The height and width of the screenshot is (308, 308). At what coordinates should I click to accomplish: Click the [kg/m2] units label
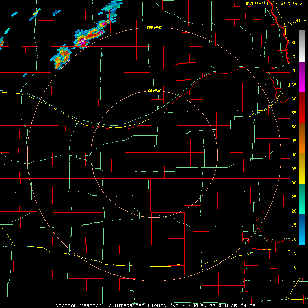click(288, 24)
